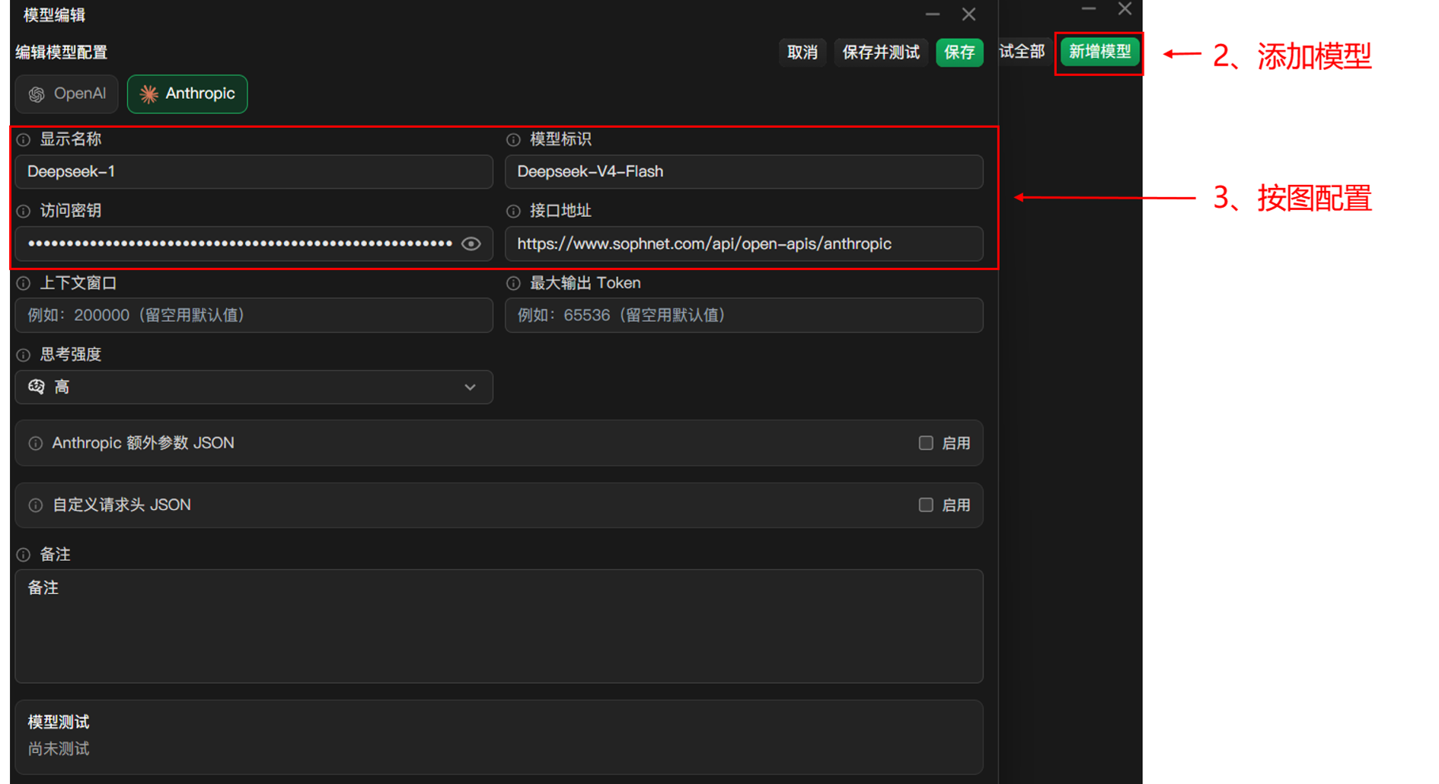Screen dimensions: 1439x784
Task: Click into the 备注 text area
Action: point(499,626)
